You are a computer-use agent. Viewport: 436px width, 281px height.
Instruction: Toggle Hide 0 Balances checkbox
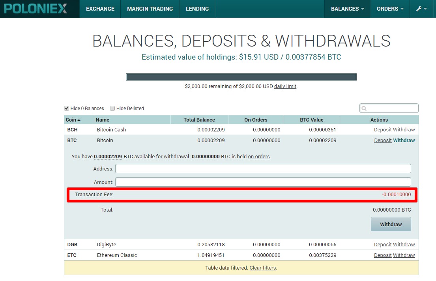pos(67,108)
